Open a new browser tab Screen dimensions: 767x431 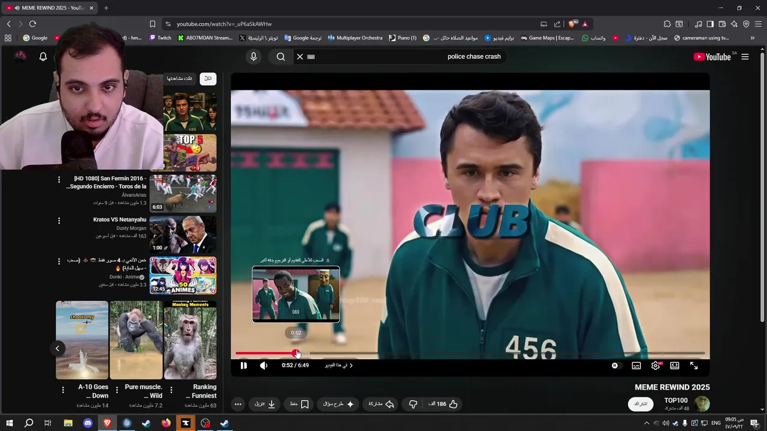click(x=106, y=8)
